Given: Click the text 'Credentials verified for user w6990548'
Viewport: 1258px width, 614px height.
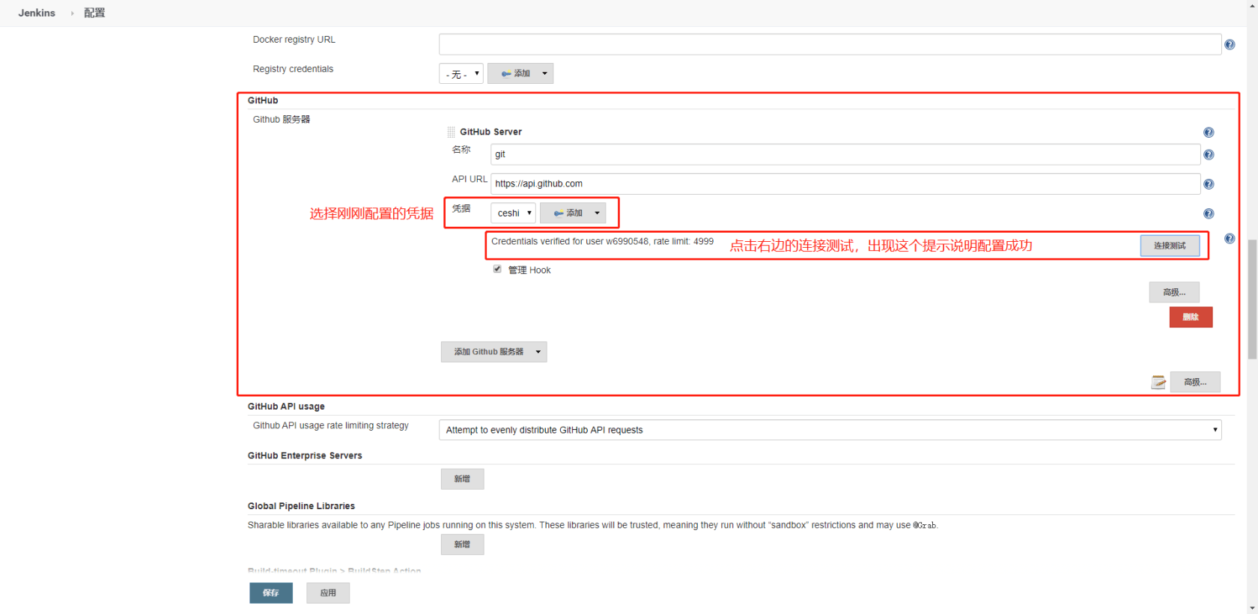Looking at the screenshot, I should point(570,241).
